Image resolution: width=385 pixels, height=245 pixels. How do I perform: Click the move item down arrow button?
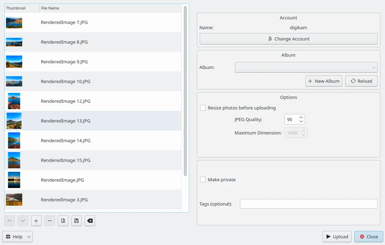23,221
